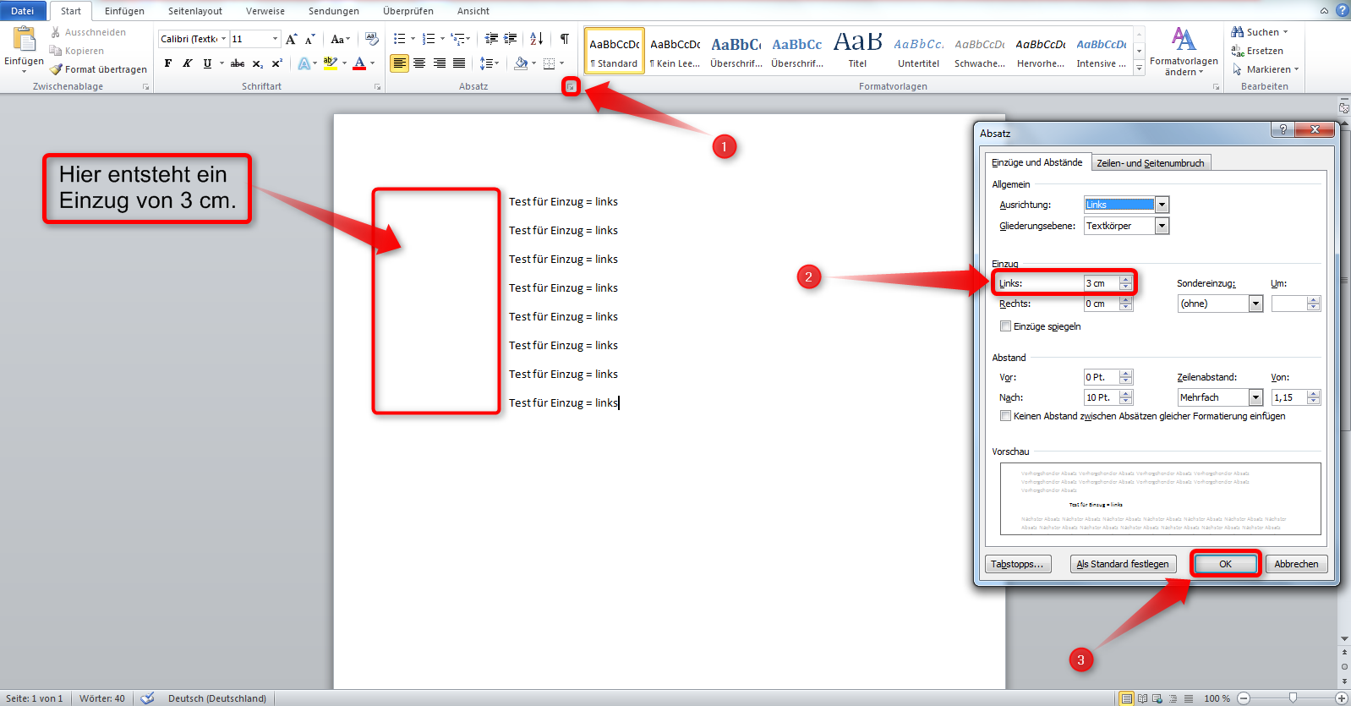Check Keinen Abstand zwischen Absätzen option
The height and width of the screenshot is (706, 1351).
pos(1005,416)
